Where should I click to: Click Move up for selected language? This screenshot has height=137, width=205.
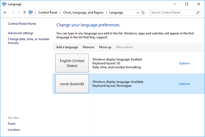pyautogui.click(x=105, y=47)
